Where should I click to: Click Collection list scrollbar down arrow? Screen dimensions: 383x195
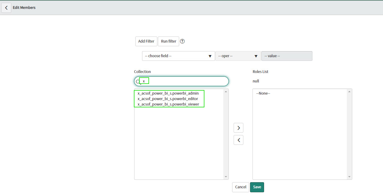226,177
